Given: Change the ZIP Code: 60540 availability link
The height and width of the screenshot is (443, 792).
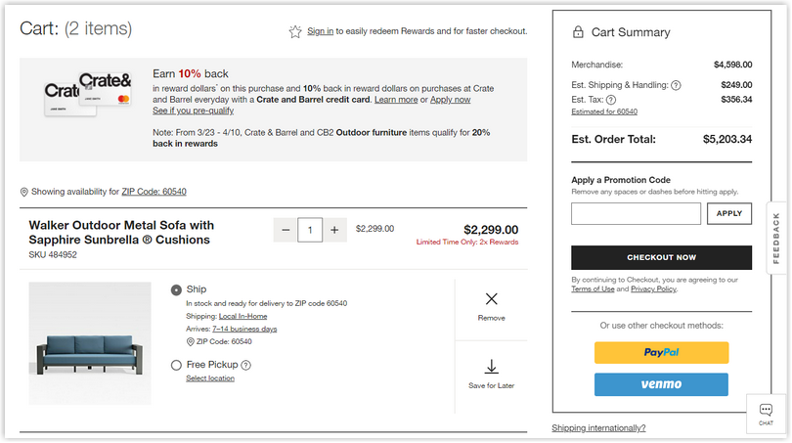Looking at the screenshot, I should click(x=154, y=192).
